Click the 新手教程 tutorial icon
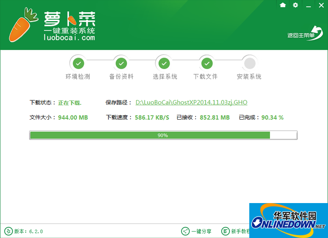 coord(225,231)
